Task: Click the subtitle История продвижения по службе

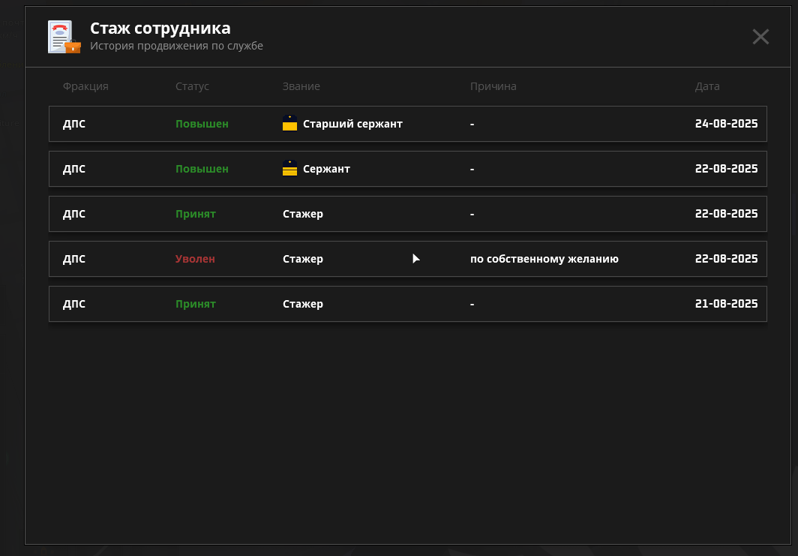Action: 176,46
